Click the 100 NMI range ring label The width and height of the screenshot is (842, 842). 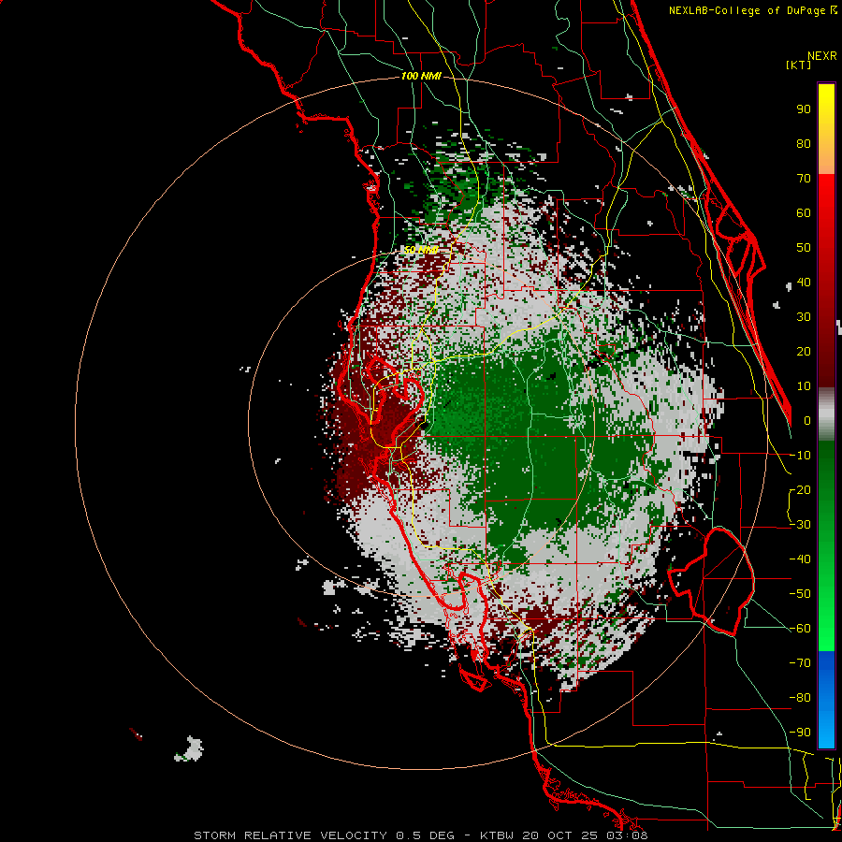[421, 77]
